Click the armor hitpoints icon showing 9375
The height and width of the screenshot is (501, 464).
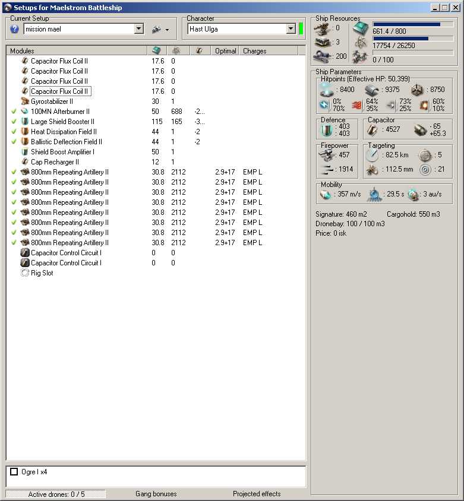[371, 90]
